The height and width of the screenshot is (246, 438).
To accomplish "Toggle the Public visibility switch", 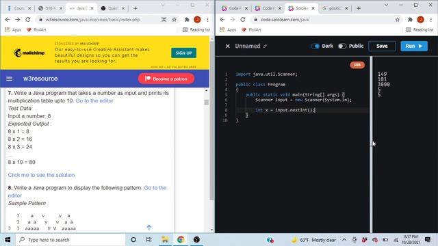I will (342, 46).
